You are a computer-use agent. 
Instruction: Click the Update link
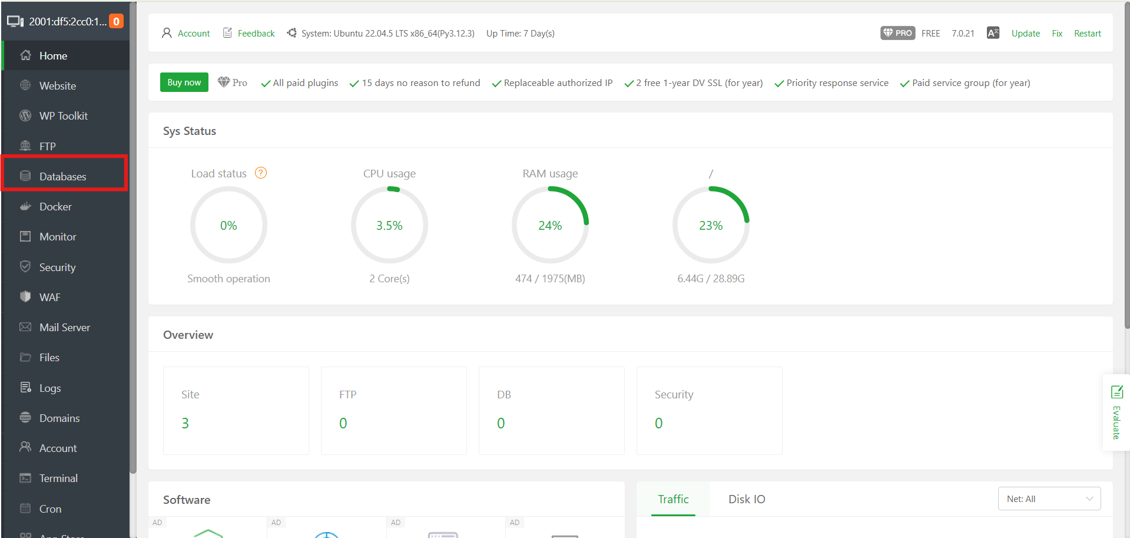(x=1026, y=33)
